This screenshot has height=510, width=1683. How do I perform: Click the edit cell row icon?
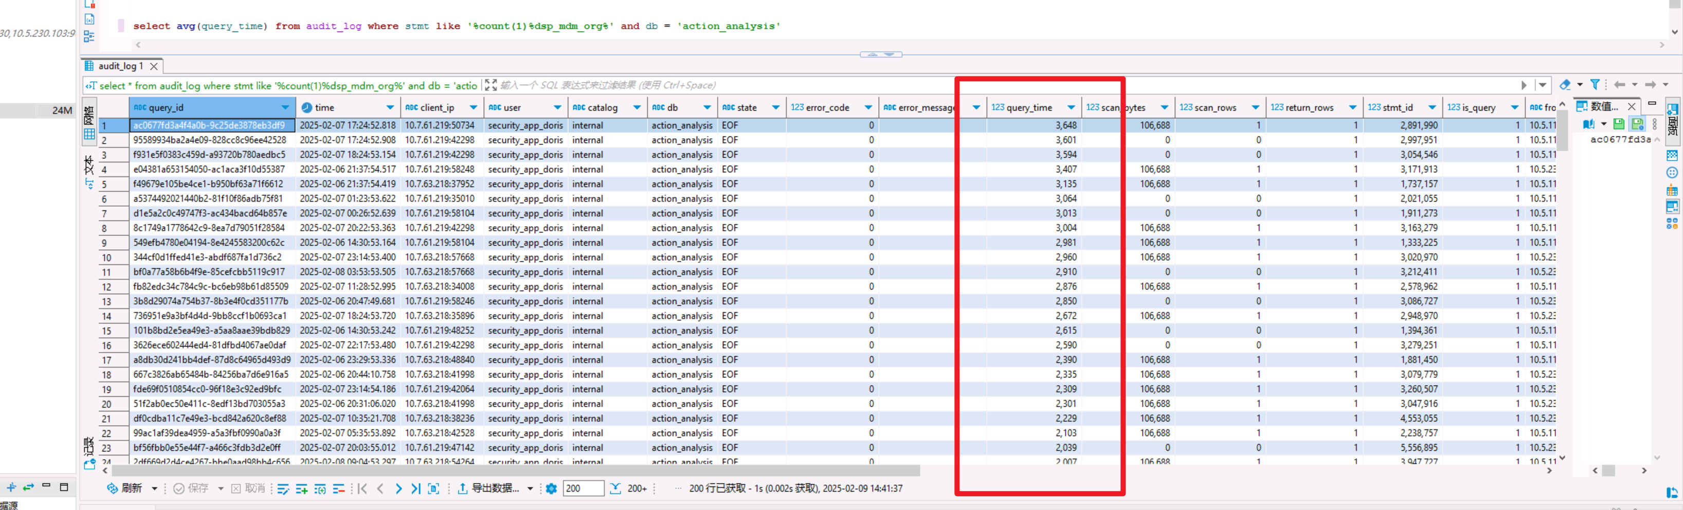click(283, 488)
